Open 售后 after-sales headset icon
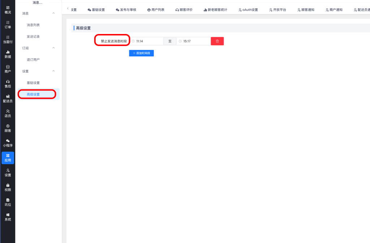 coord(8,84)
